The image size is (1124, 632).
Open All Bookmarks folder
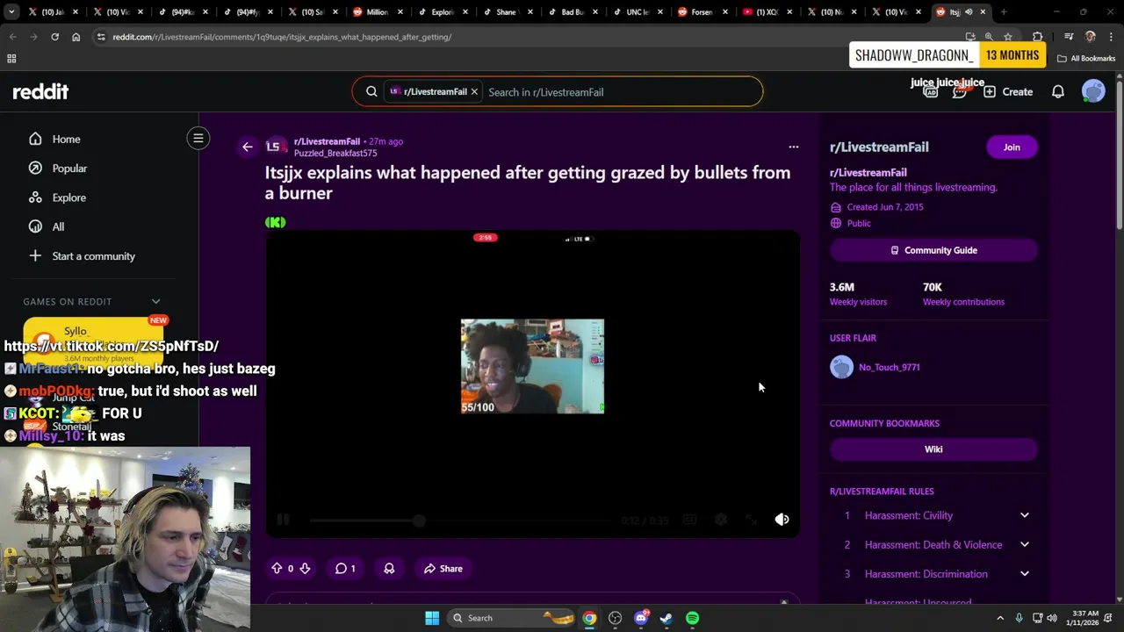[1086, 59]
